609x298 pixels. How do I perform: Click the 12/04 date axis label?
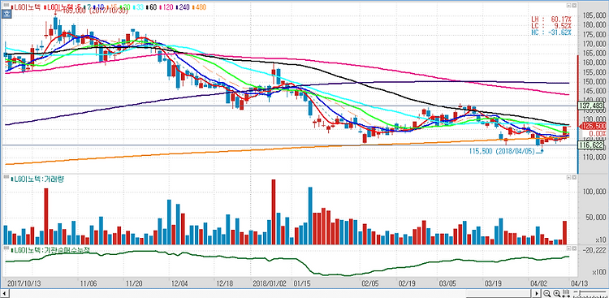(179, 283)
